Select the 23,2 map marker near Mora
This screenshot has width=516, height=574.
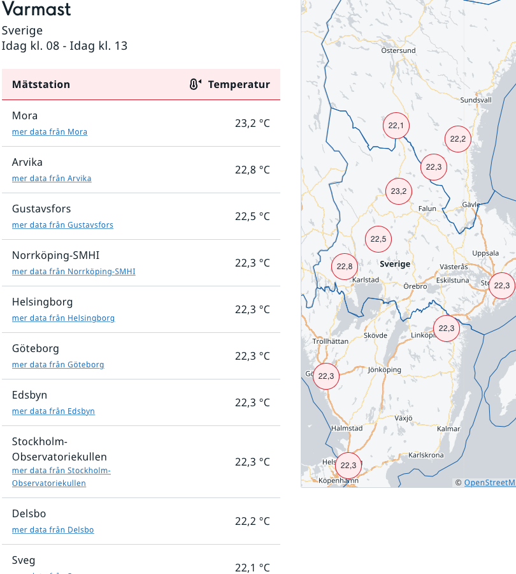[399, 191]
